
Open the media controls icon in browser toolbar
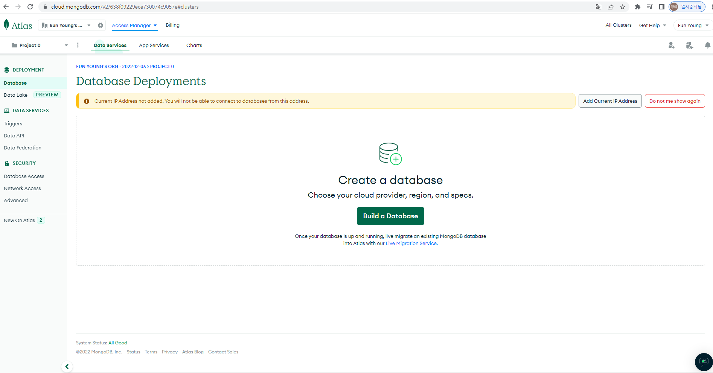click(649, 7)
